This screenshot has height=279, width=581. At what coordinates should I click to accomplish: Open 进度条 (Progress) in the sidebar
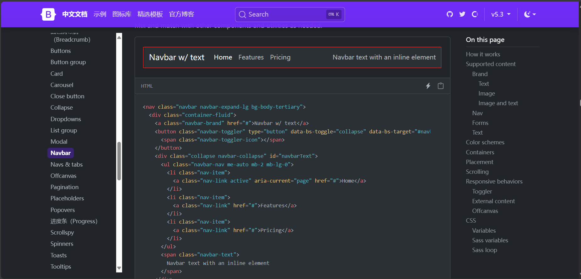74,221
